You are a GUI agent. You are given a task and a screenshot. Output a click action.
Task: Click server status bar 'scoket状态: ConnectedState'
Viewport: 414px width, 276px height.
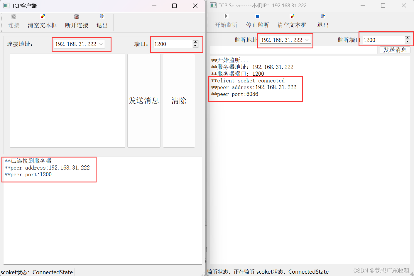293,272
